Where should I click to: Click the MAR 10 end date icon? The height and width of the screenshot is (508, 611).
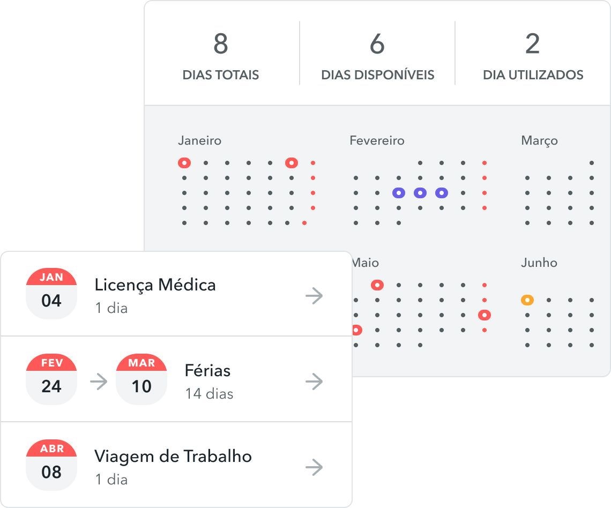pyautogui.click(x=141, y=379)
